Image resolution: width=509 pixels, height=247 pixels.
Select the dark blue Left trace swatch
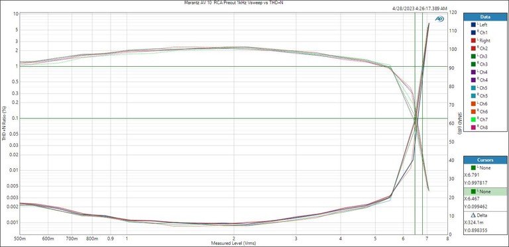pos(473,25)
